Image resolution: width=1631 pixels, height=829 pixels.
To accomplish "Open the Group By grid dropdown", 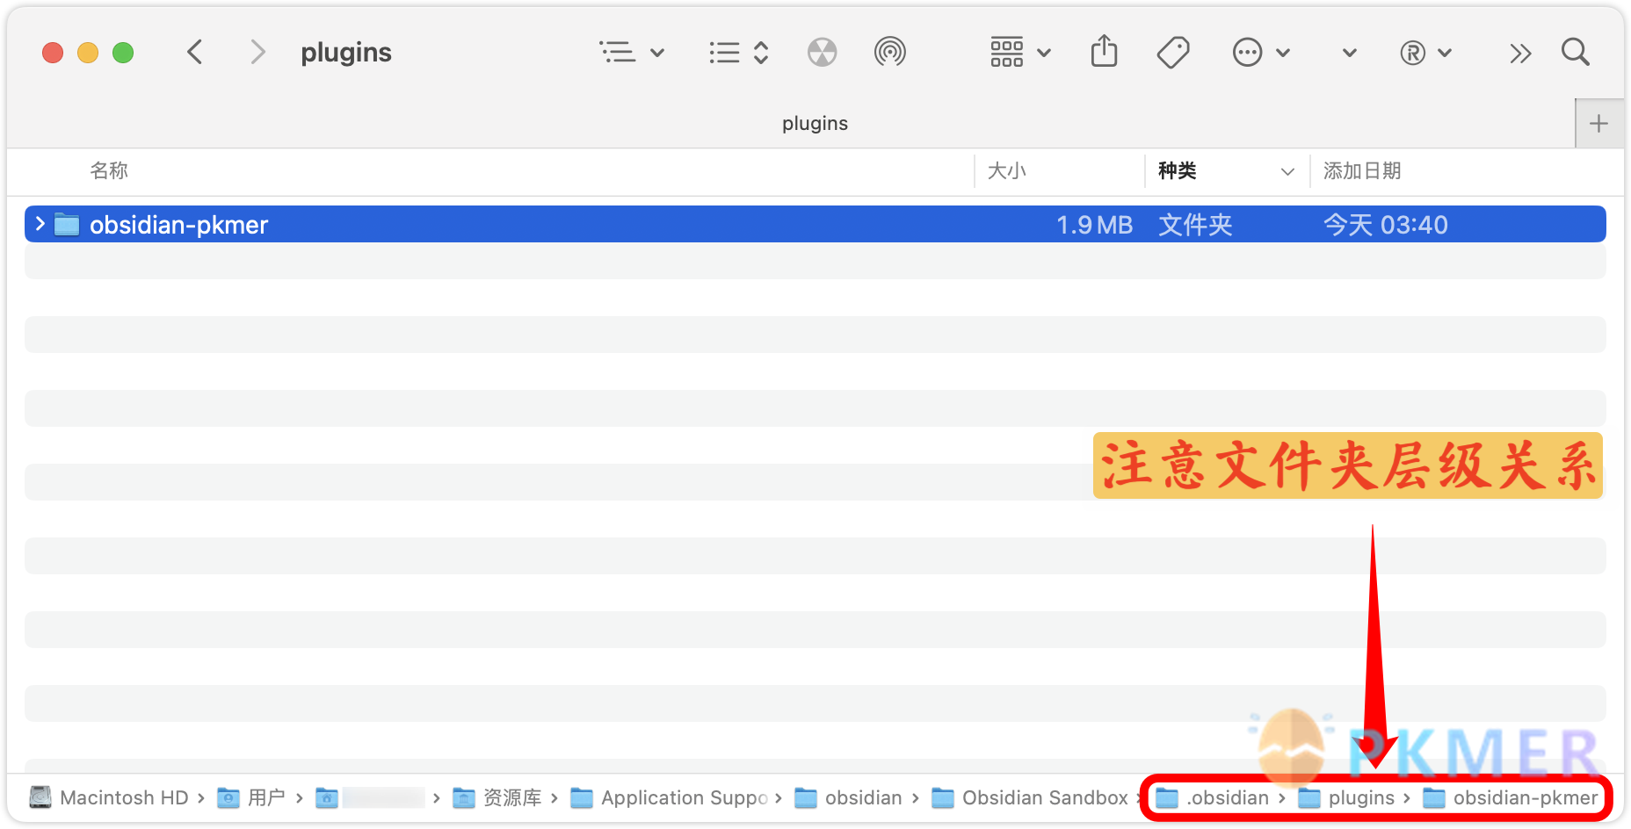I will tap(1019, 53).
